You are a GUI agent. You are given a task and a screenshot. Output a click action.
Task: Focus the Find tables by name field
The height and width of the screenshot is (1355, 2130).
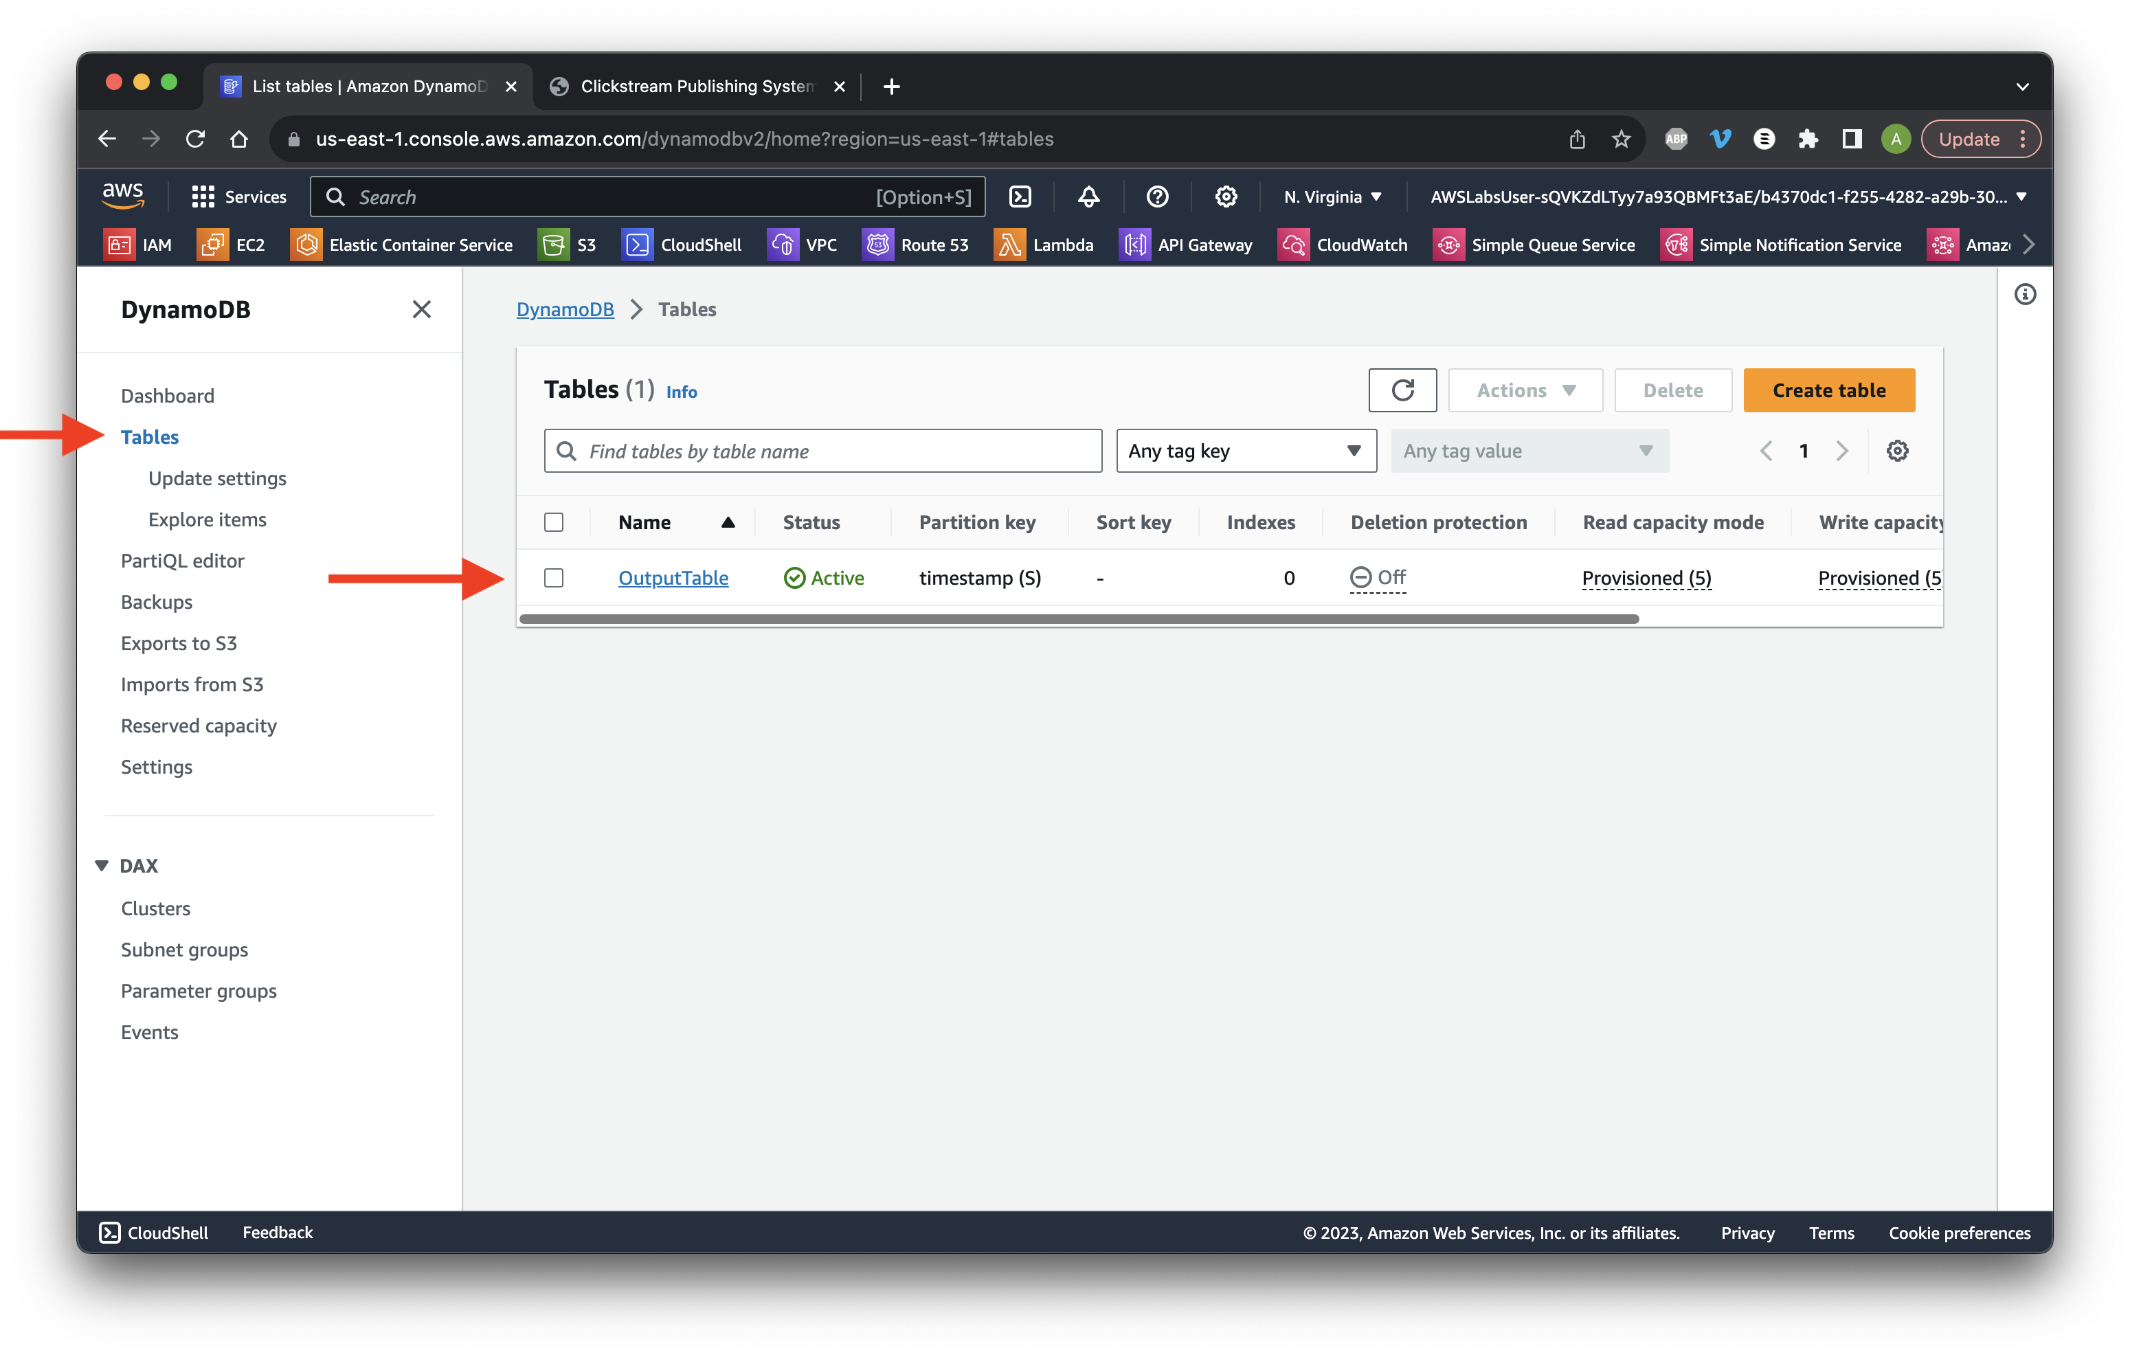point(822,451)
